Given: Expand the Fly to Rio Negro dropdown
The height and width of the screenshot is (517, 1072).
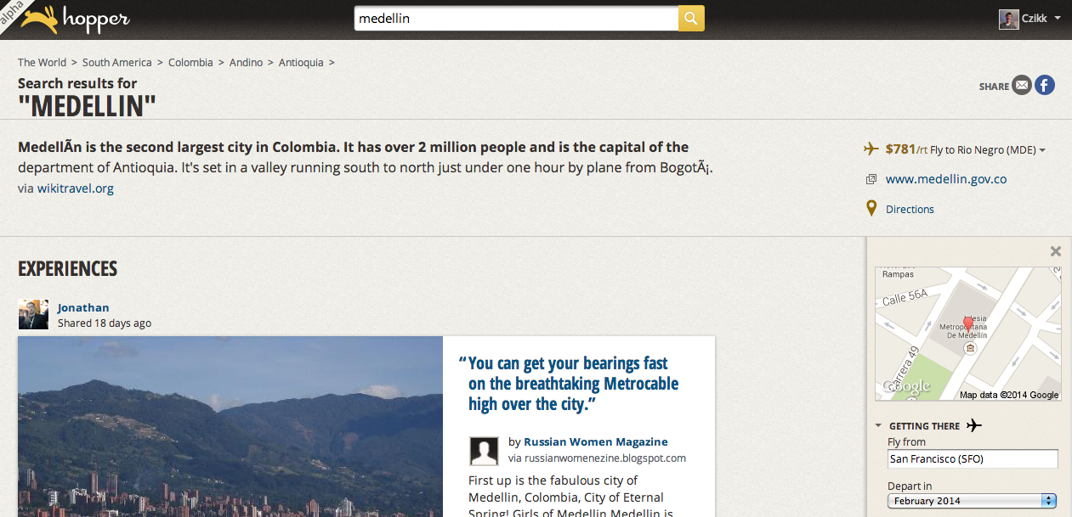Looking at the screenshot, I should [1042, 150].
